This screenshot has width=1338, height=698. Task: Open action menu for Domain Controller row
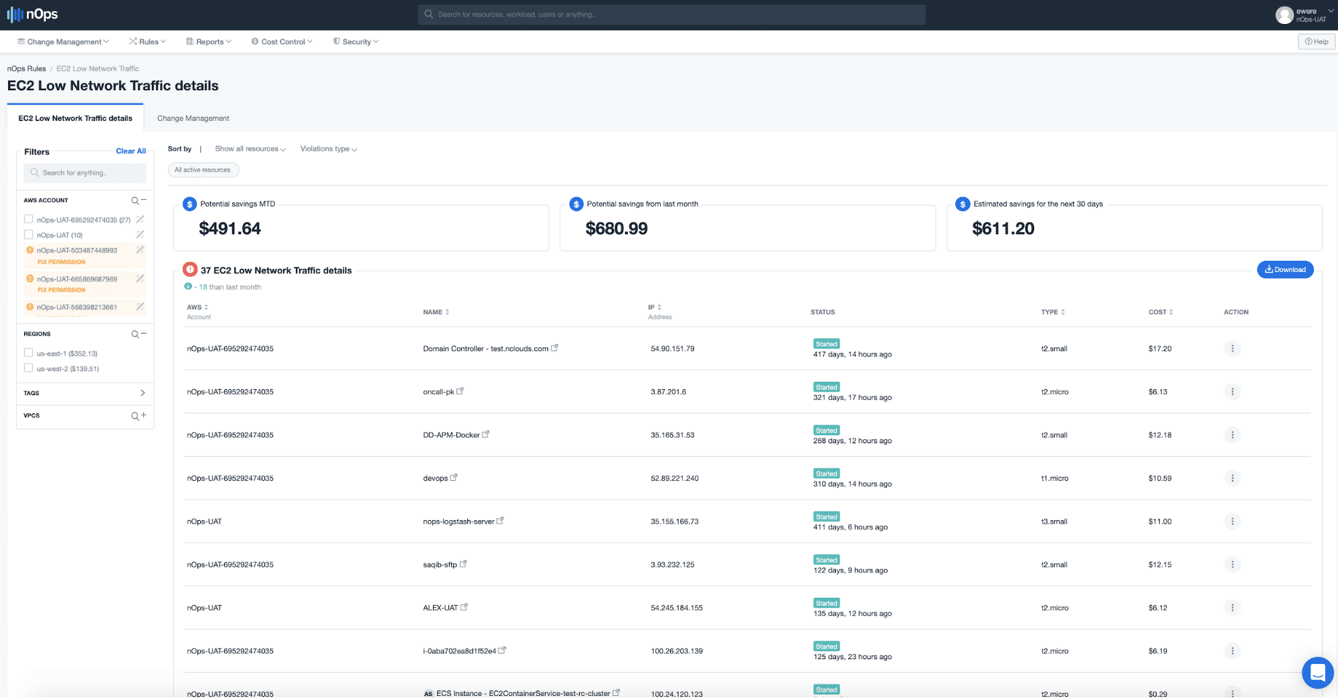pos(1232,348)
